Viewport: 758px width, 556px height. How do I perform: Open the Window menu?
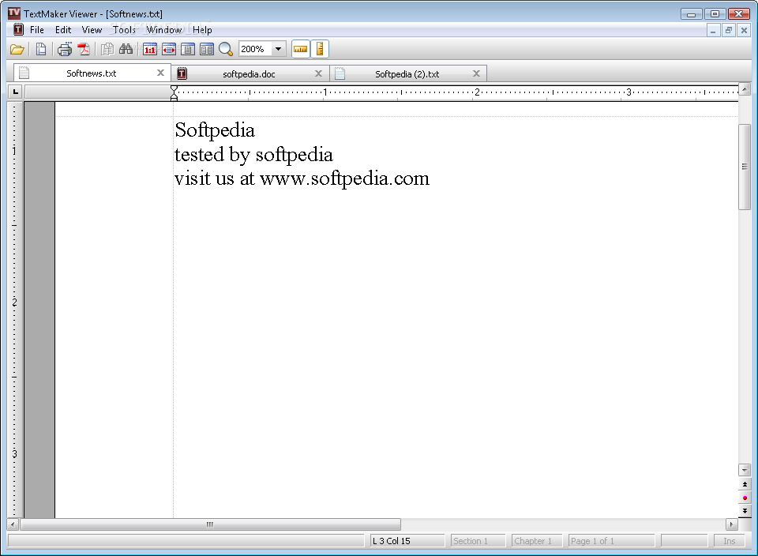coord(164,30)
